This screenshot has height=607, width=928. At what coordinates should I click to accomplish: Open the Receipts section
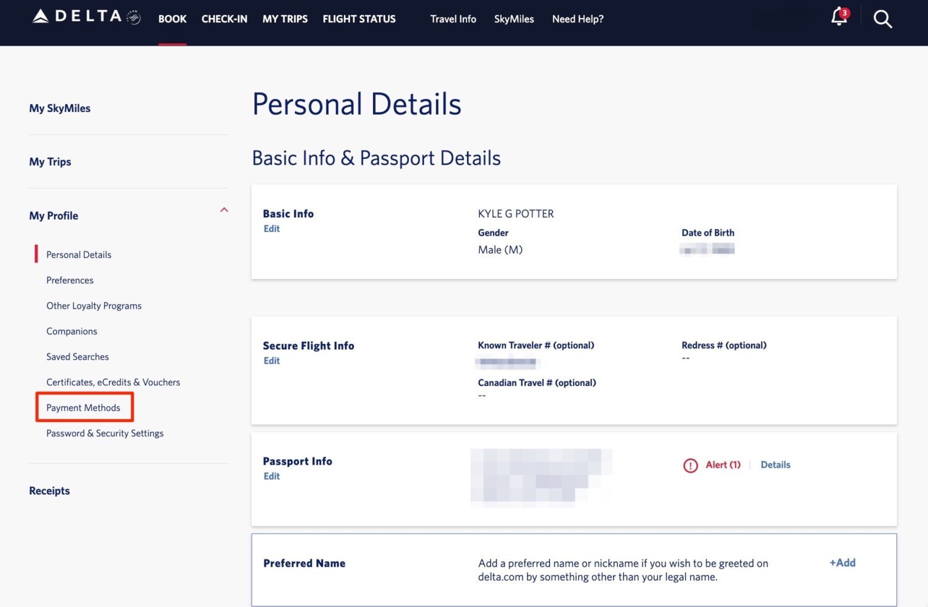[49, 491]
